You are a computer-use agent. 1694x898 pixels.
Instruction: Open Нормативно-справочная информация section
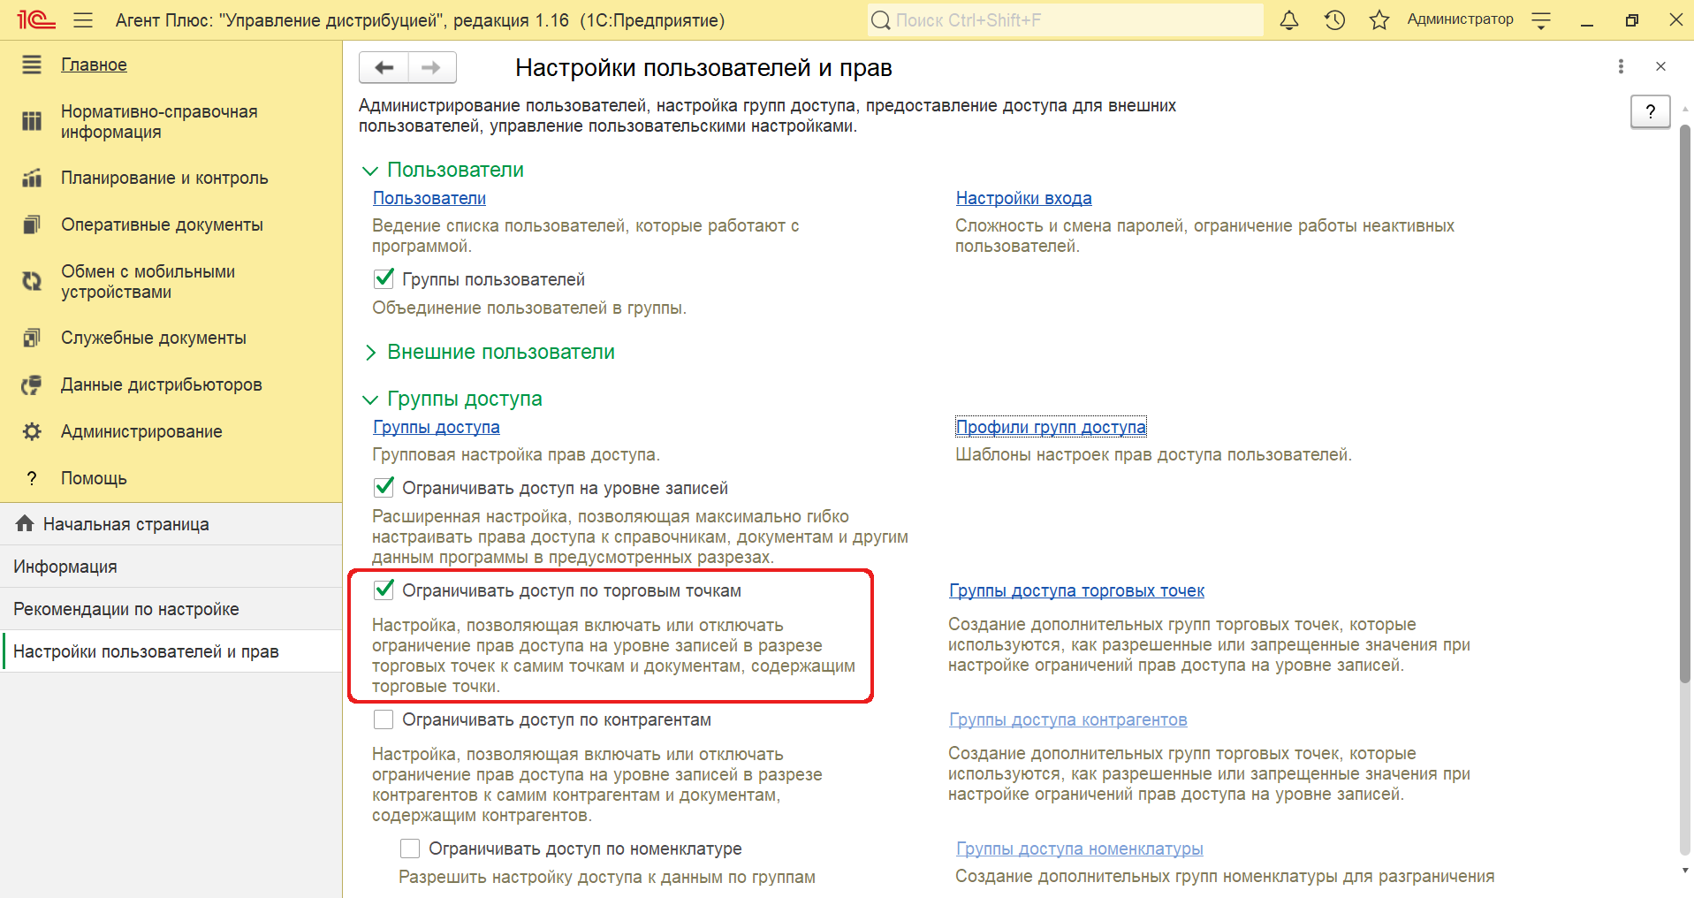coord(159,121)
